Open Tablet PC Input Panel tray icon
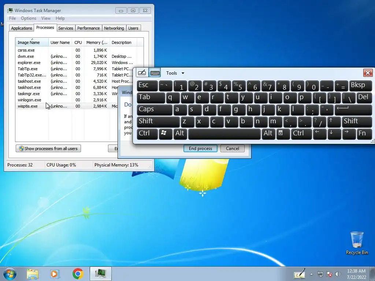This screenshot has width=375, height=281. 300,274
